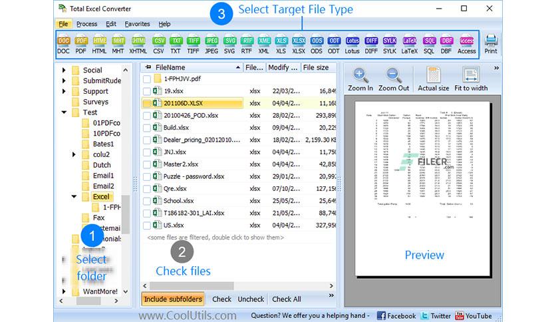
Task: Open the Favorites menu
Action: coord(137,24)
